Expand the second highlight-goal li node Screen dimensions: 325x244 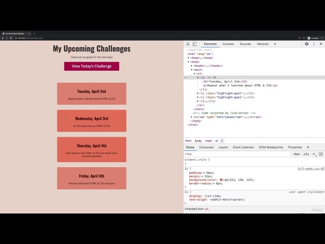click(198, 97)
